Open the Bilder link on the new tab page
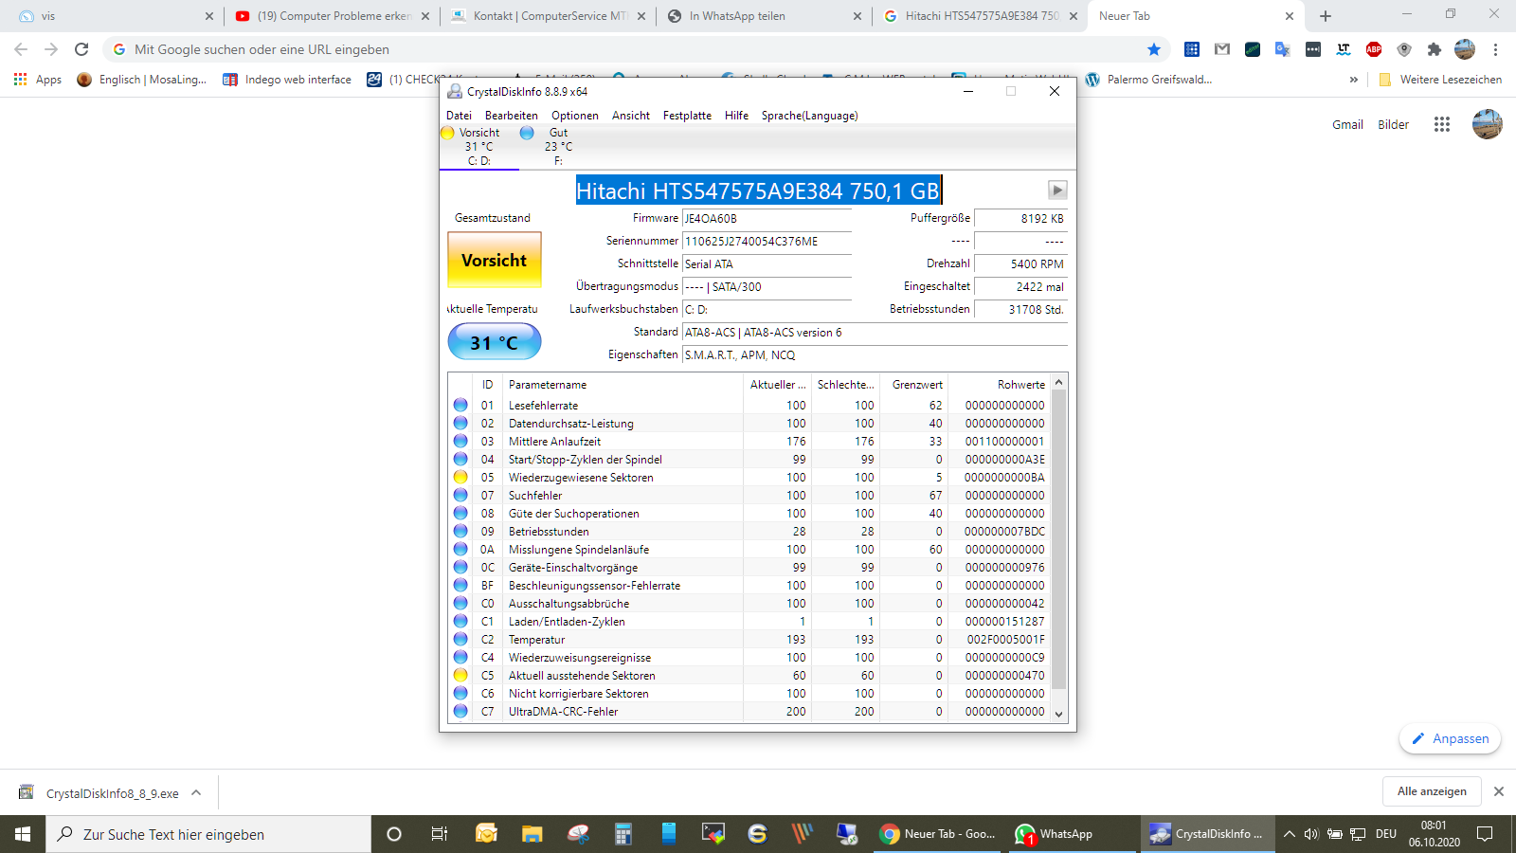Image resolution: width=1516 pixels, height=853 pixels. click(1393, 124)
